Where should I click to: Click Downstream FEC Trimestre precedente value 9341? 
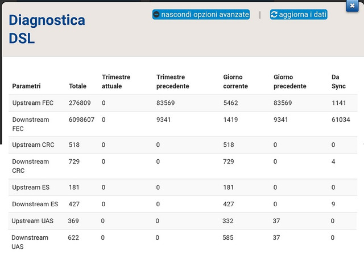click(163, 120)
